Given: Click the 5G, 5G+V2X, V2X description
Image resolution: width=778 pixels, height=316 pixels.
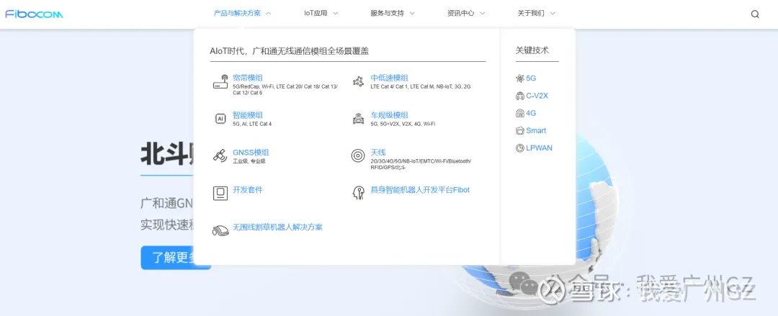Looking at the screenshot, I should [x=403, y=124].
